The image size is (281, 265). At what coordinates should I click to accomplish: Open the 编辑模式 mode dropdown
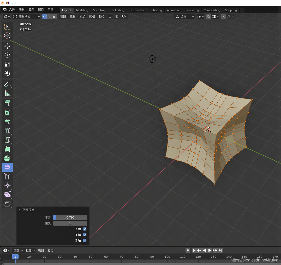27,16
